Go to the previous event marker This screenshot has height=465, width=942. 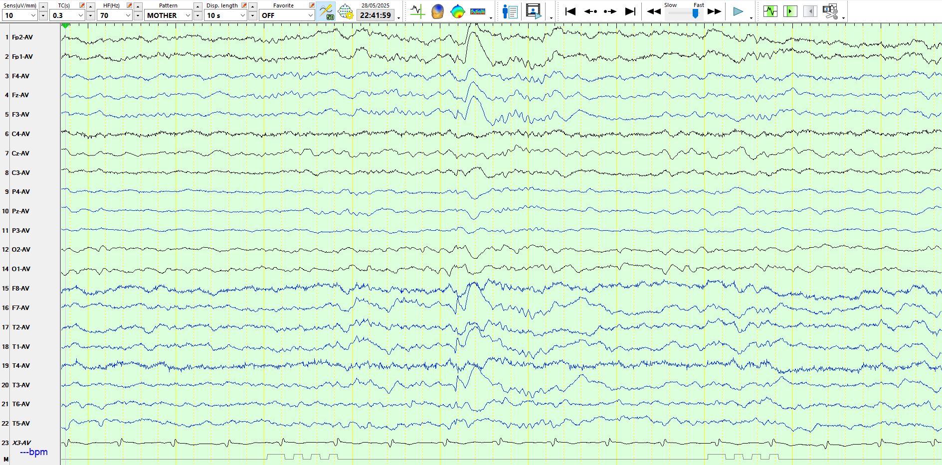click(x=590, y=11)
